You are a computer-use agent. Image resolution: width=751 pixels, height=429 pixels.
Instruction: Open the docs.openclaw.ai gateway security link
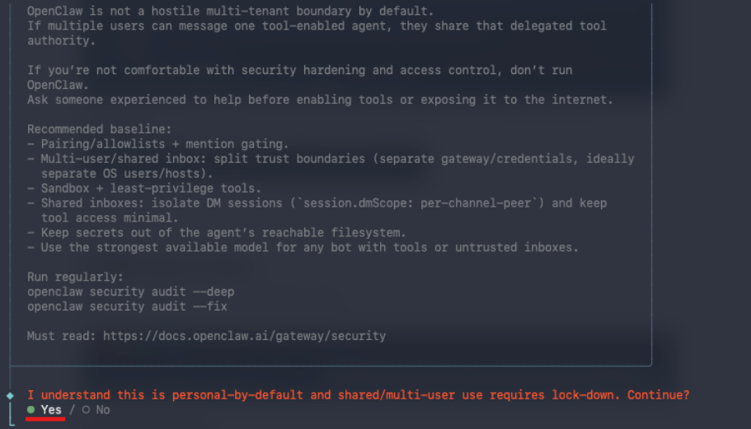244,336
